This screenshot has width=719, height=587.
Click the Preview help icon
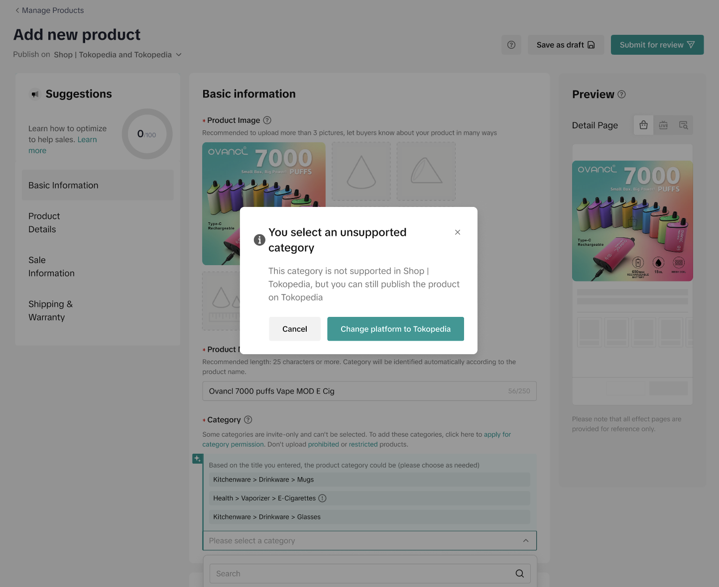coord(621,94)
